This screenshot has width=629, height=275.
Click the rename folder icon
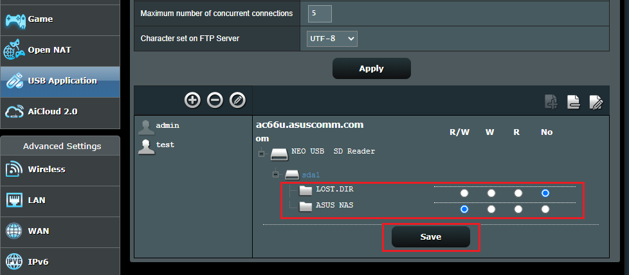click(596, 102)
